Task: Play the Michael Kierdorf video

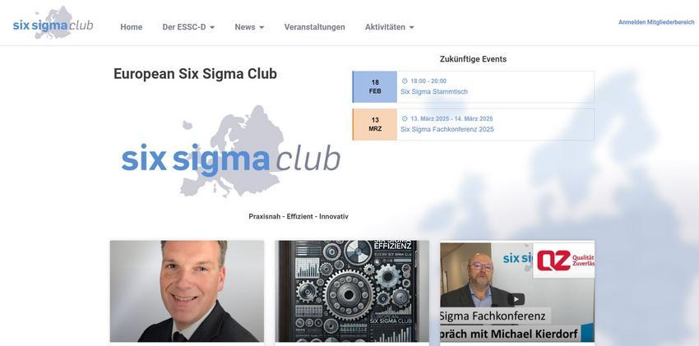Action: (516, 299)
